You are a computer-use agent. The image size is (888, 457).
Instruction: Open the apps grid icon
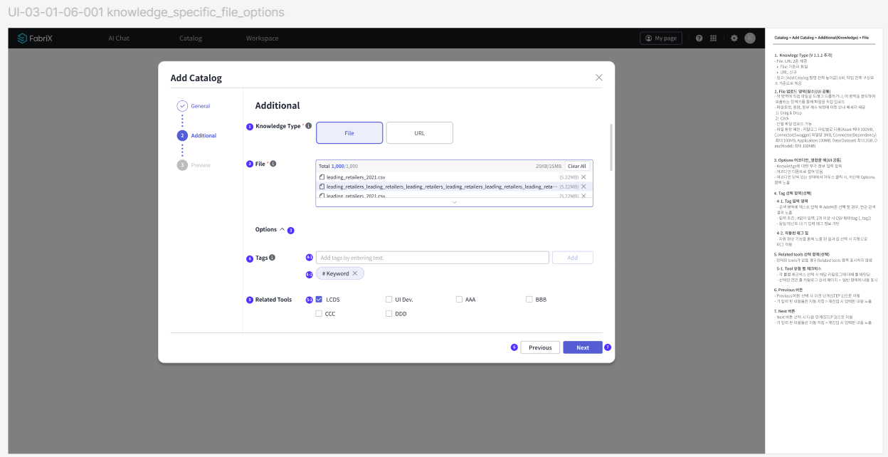[713, 38]
